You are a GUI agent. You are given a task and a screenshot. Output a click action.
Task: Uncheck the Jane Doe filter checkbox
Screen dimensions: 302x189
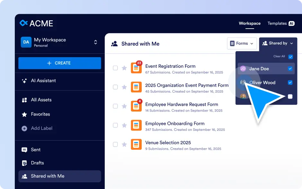[290, 68]
